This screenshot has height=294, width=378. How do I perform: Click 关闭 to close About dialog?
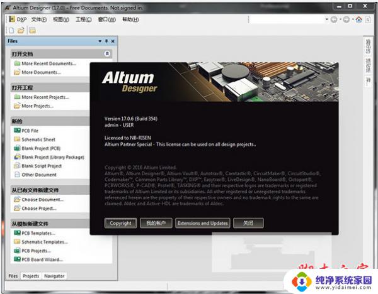coord(248,223)
